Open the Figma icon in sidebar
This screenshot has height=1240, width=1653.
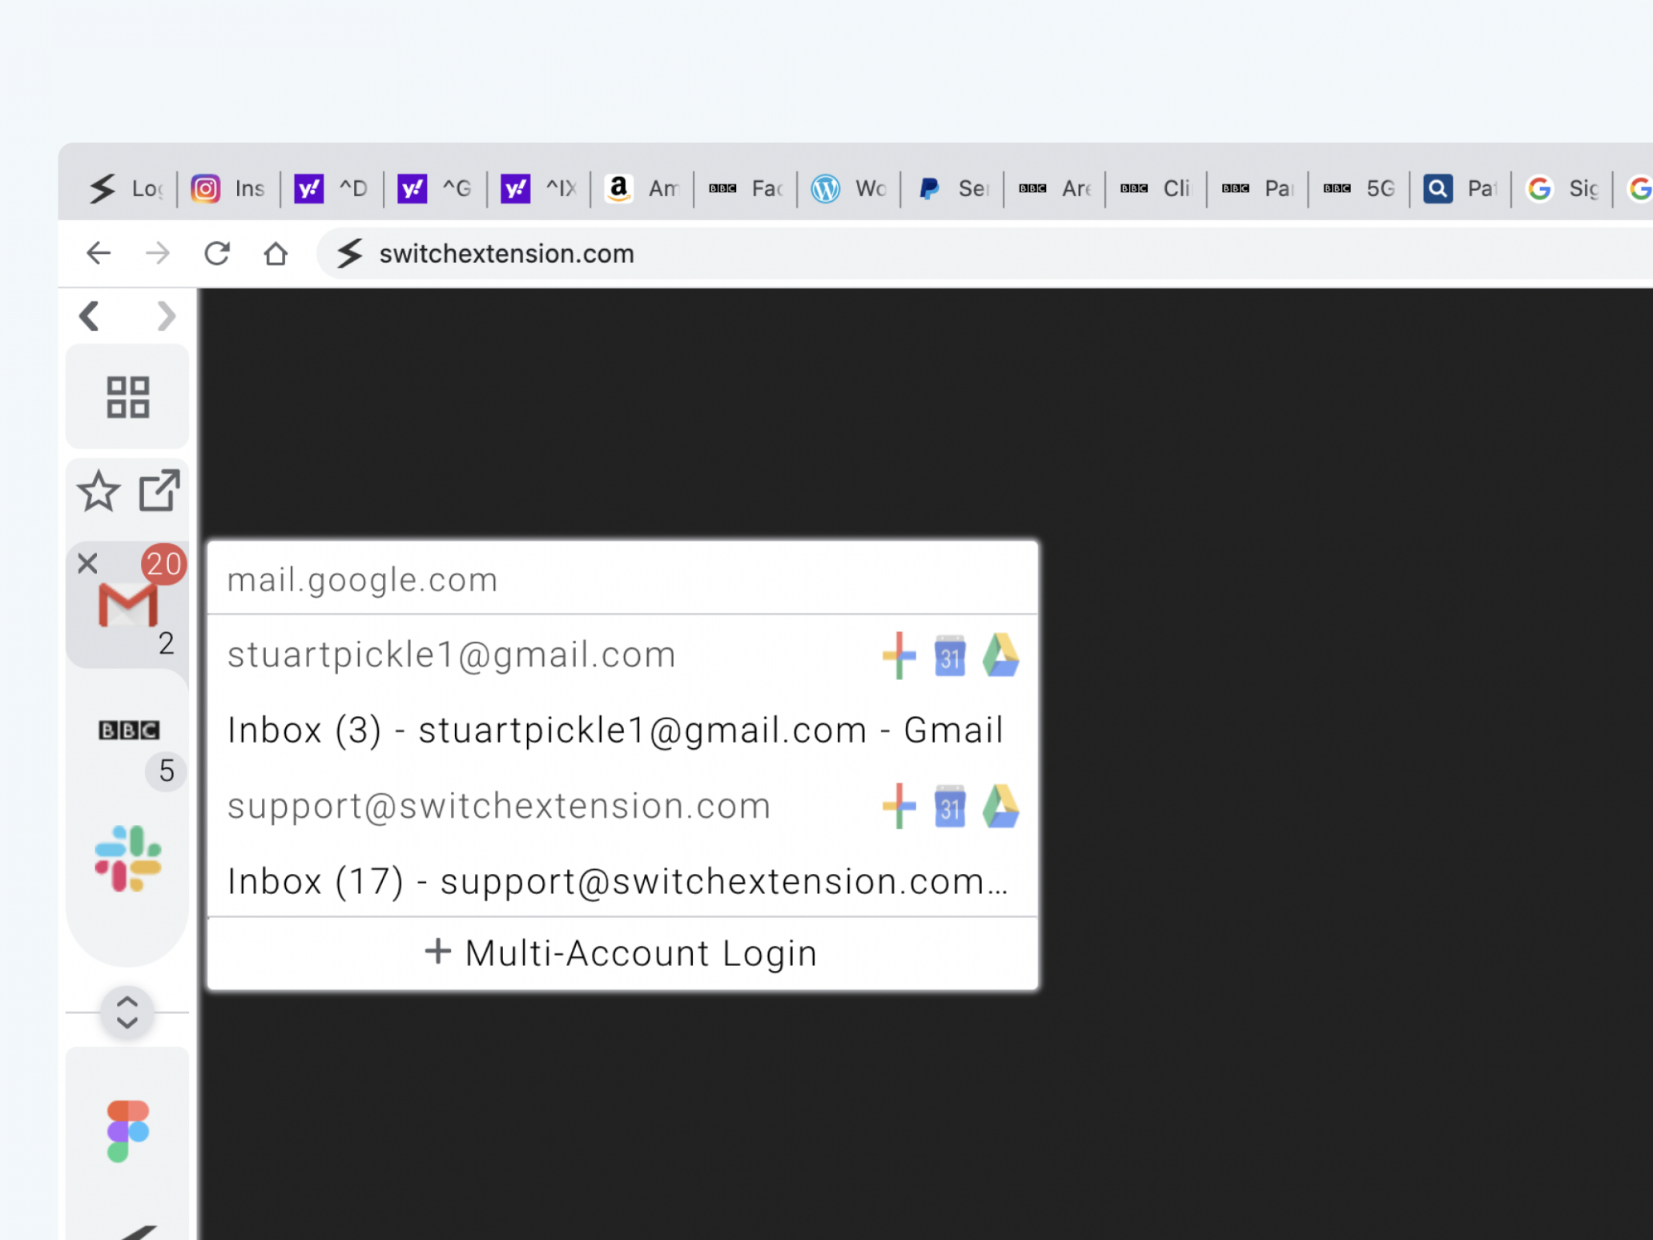[128, 1130]
